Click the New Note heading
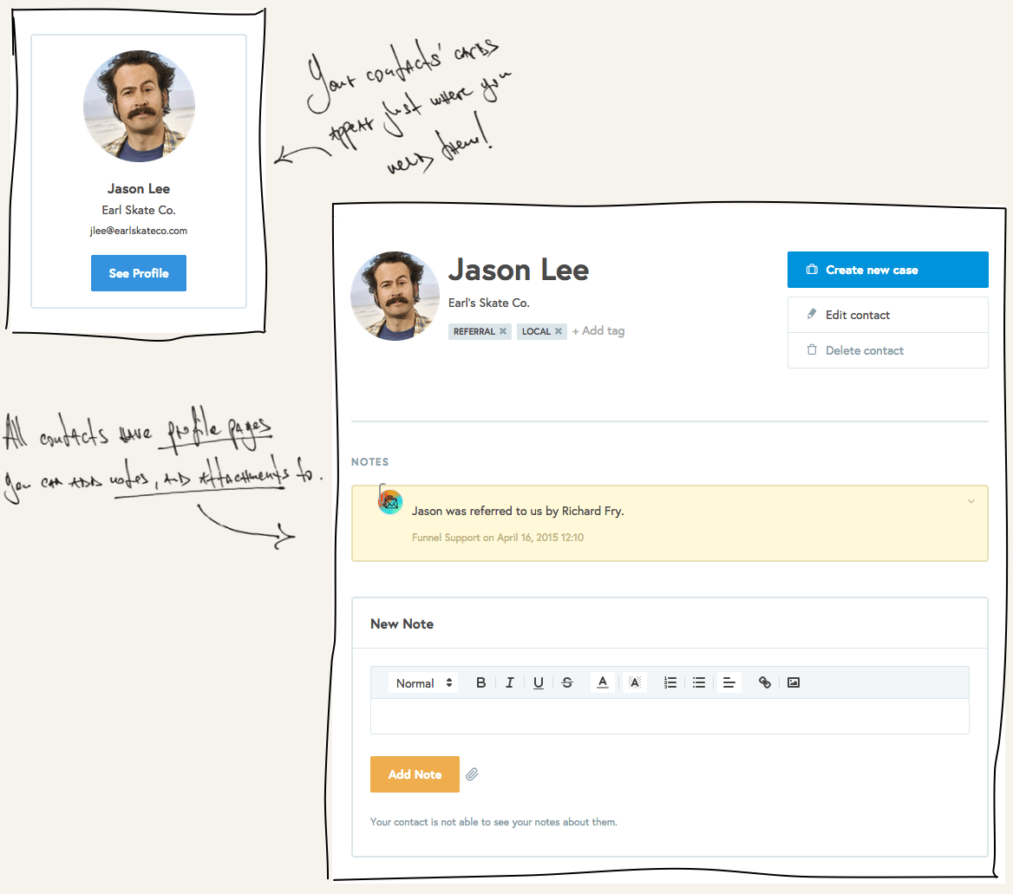 click(x=402, y=624)
